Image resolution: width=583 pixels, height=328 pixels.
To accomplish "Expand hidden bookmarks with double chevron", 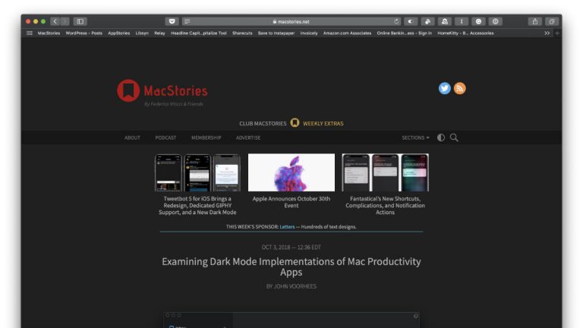I will pyautogui.click(x=547, y=33).
